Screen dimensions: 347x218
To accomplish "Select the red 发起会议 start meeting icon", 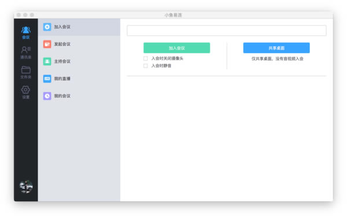I will (x=47, y=45).
